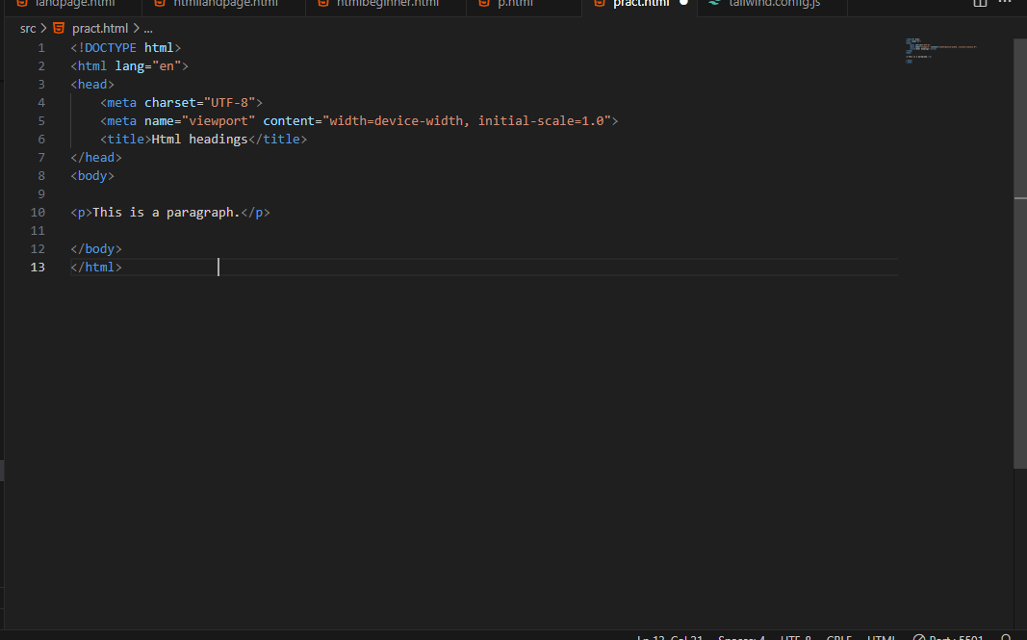Click line number 13 in the gutter
The height and width of the screenshot is (640, 1027).
click(x=38, y=268)
